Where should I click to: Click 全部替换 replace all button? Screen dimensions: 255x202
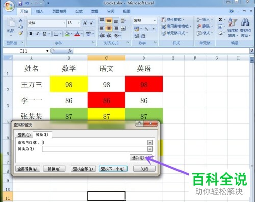[28, 169]
